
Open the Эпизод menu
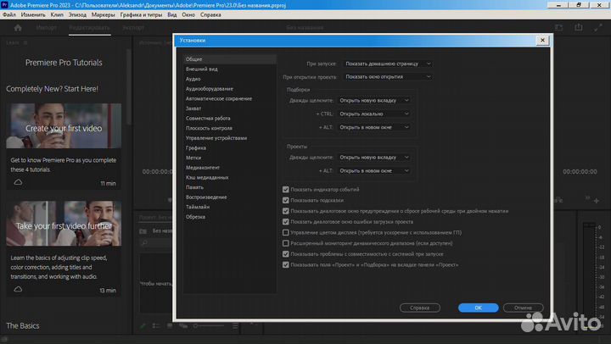coord(77,14)
